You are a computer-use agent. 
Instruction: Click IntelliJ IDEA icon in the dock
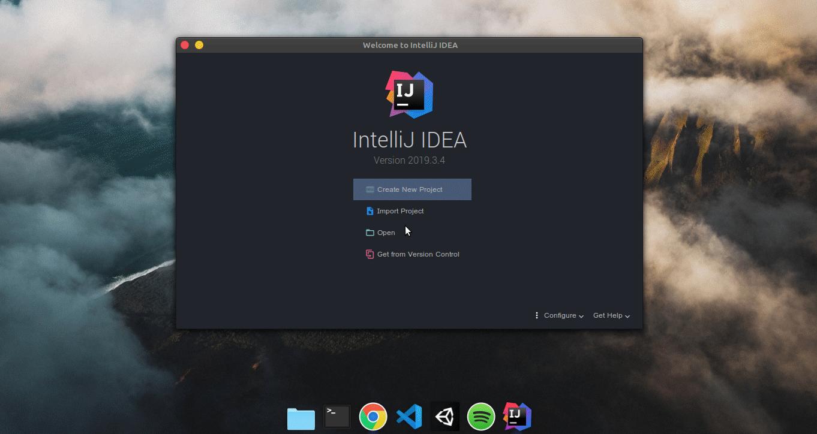[517, 417]
